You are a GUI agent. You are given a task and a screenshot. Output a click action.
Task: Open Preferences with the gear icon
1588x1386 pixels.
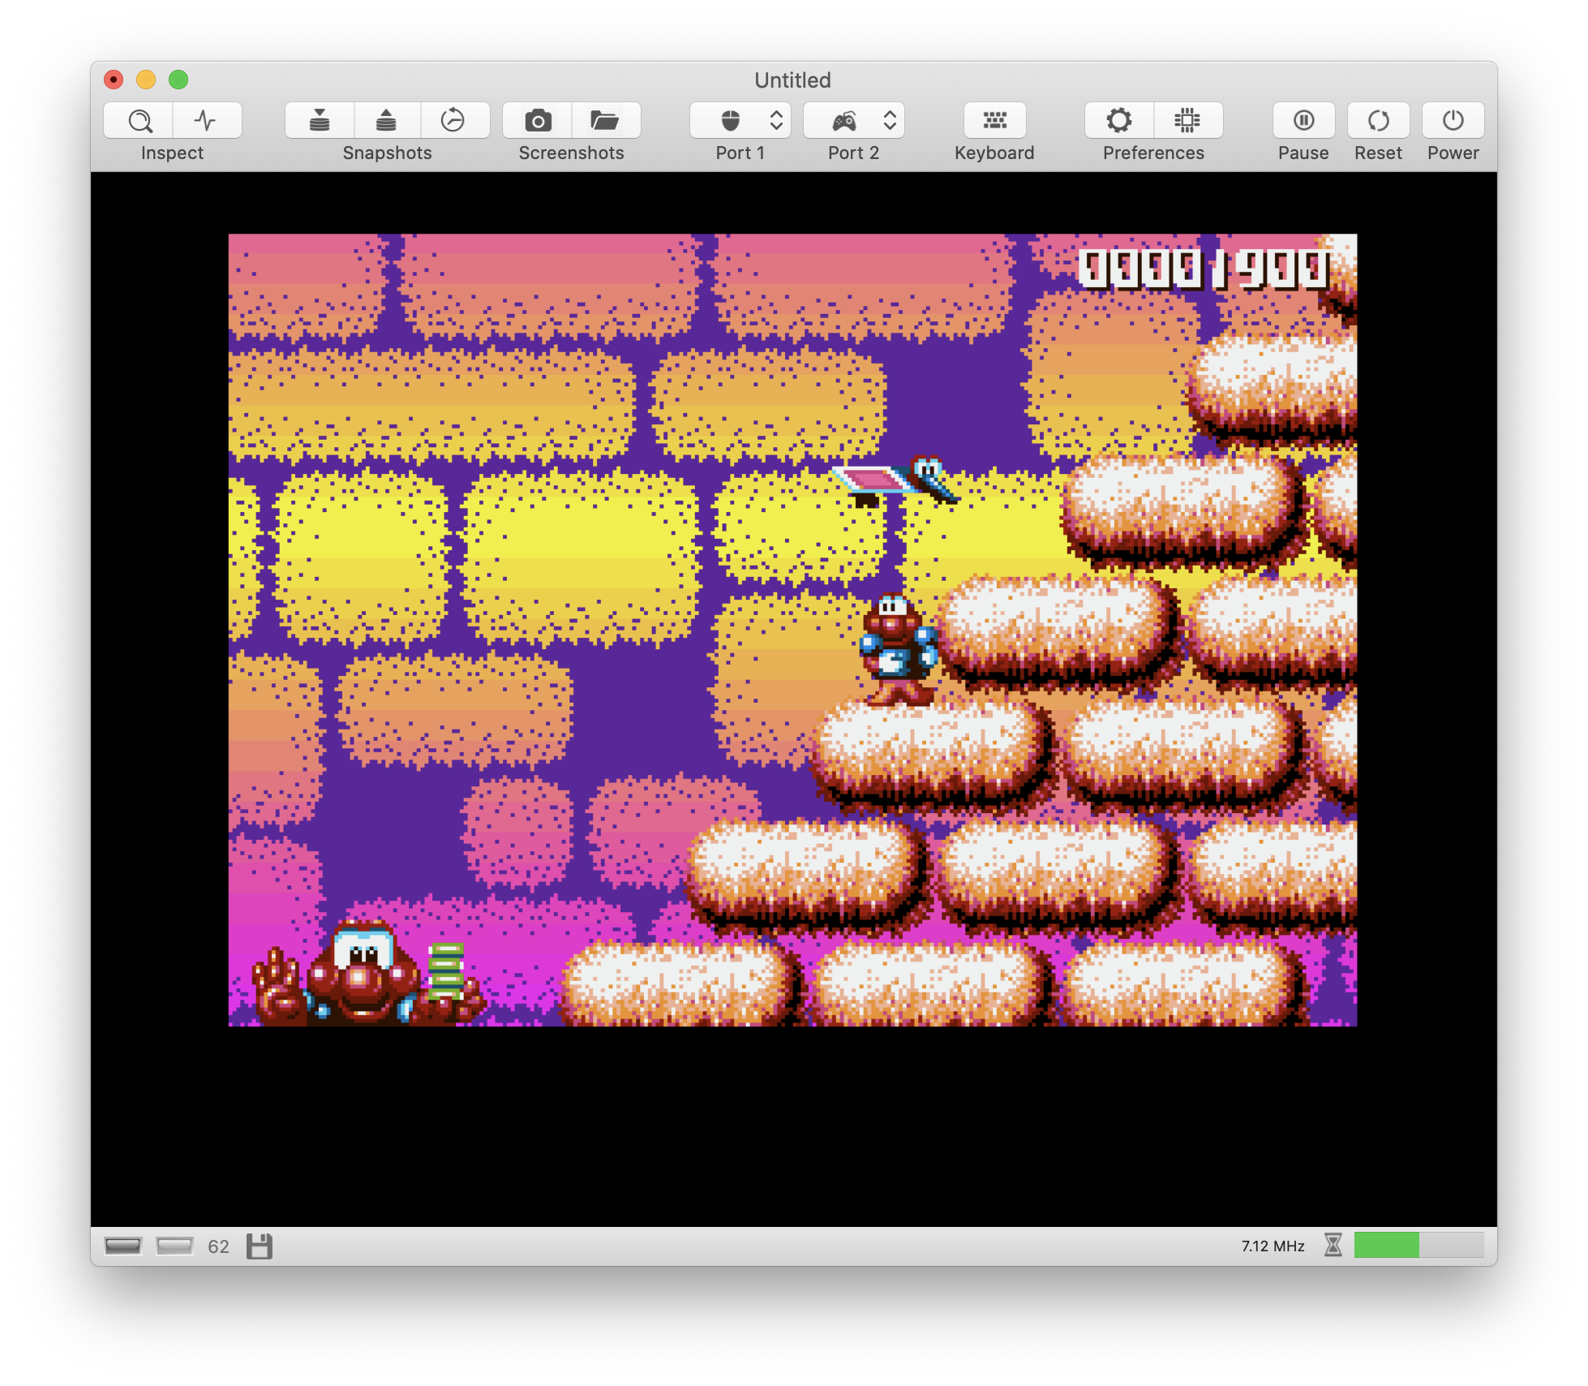coord(1119,121)
